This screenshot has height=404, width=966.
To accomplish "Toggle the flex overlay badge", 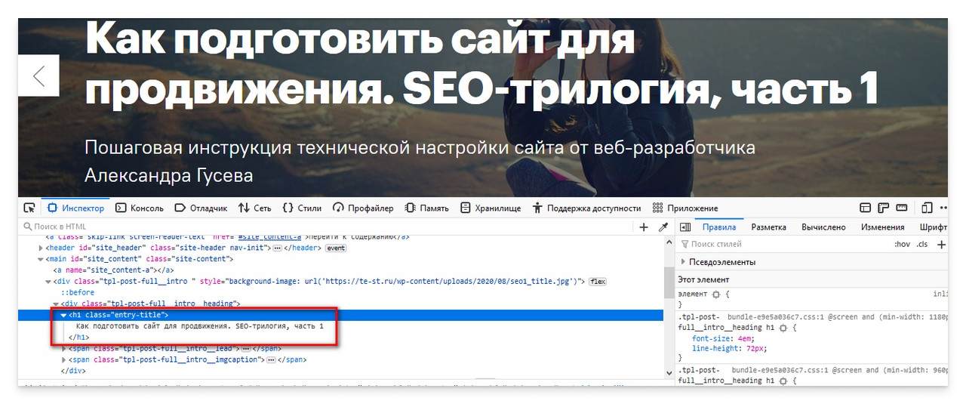I will pos(598,282).
